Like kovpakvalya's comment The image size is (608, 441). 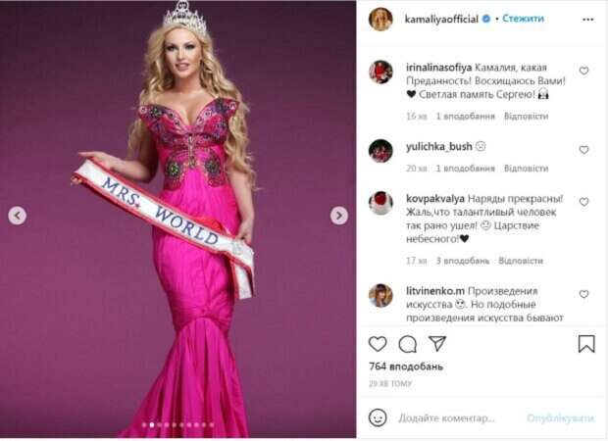[583, 202]
